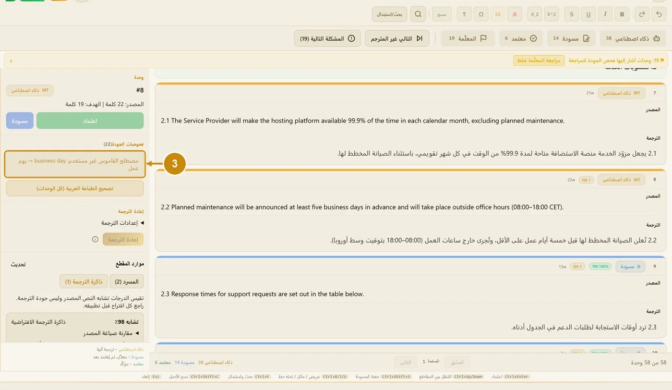Click the TM 100% badge on segment 9

600,267
